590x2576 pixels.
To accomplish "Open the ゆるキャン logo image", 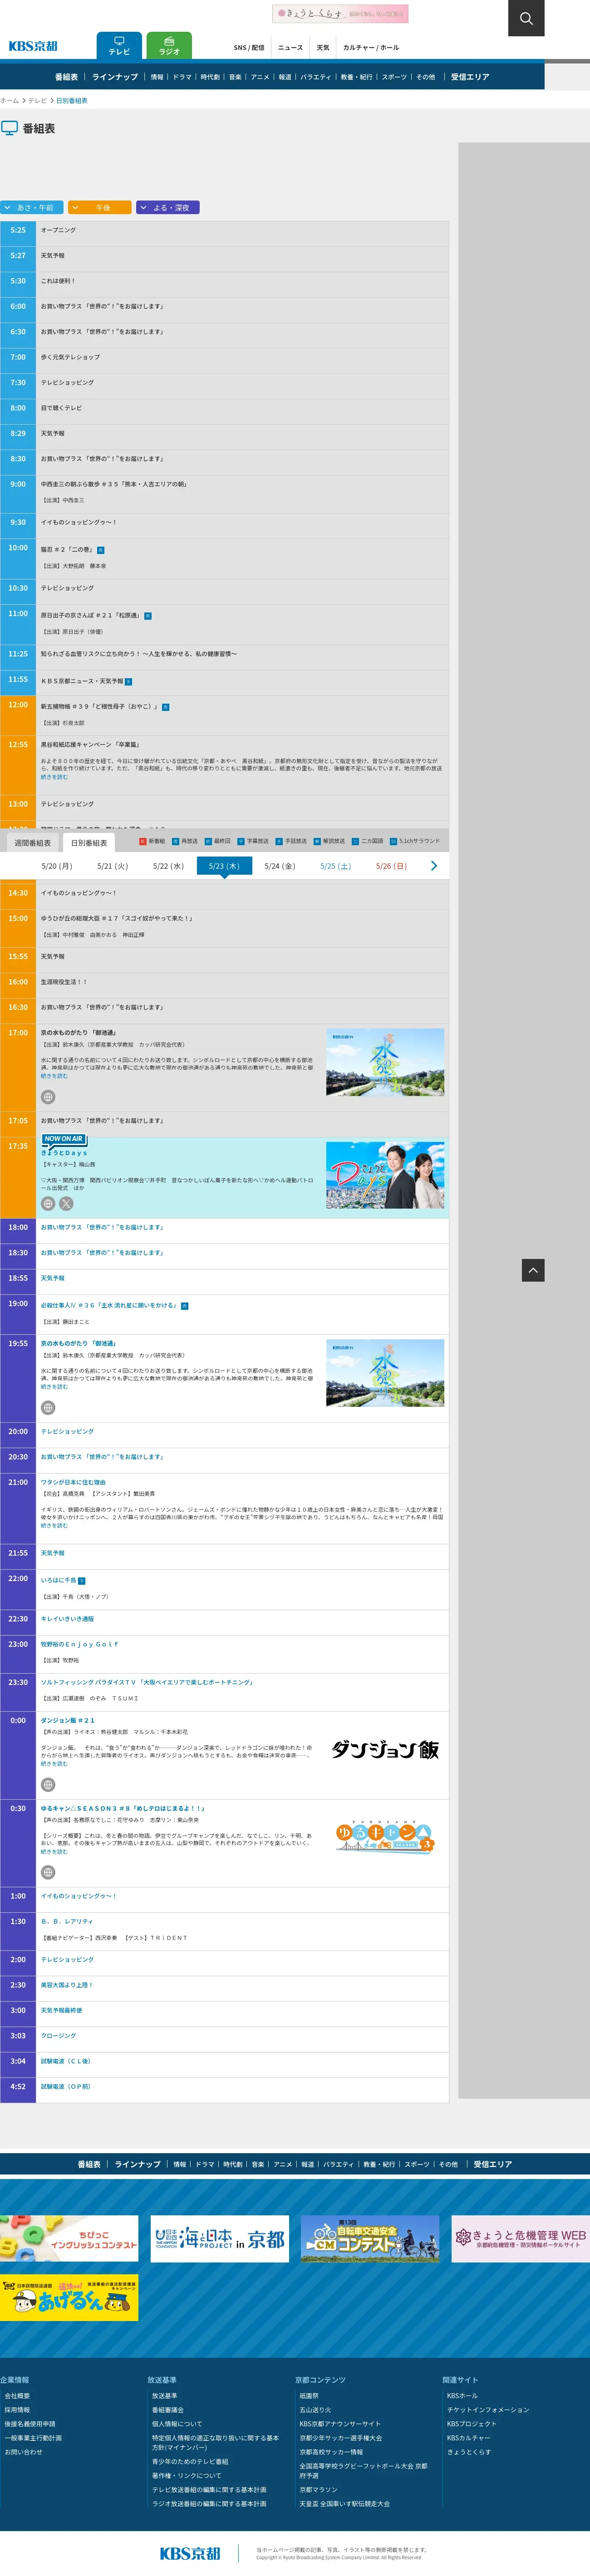I will [x=385, y=1836].
